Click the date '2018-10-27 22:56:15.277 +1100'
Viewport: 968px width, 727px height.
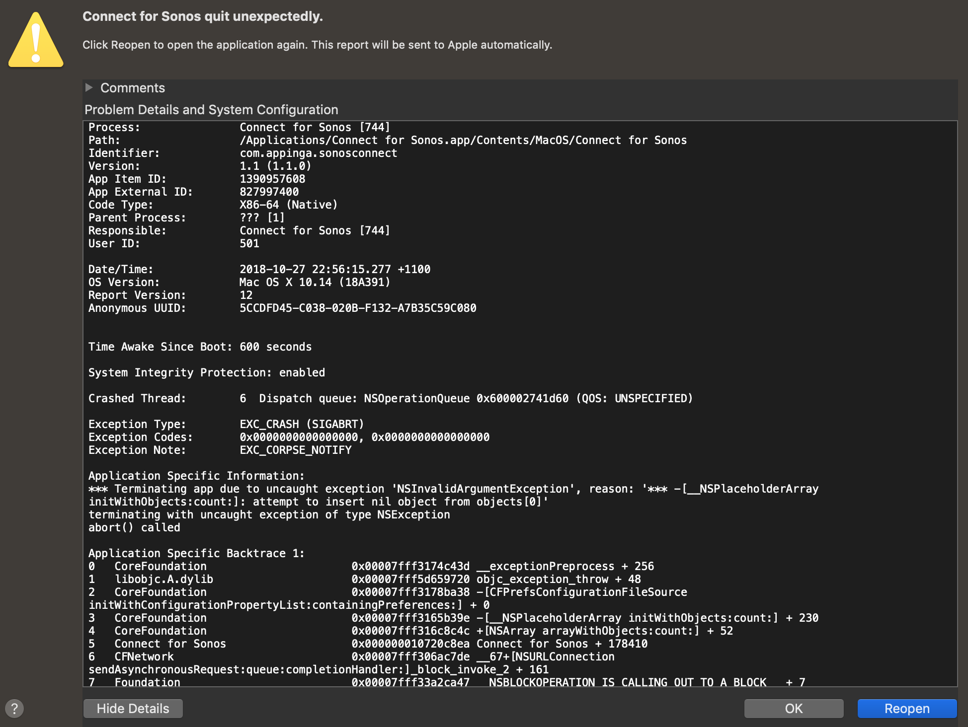tap(335, 269)
